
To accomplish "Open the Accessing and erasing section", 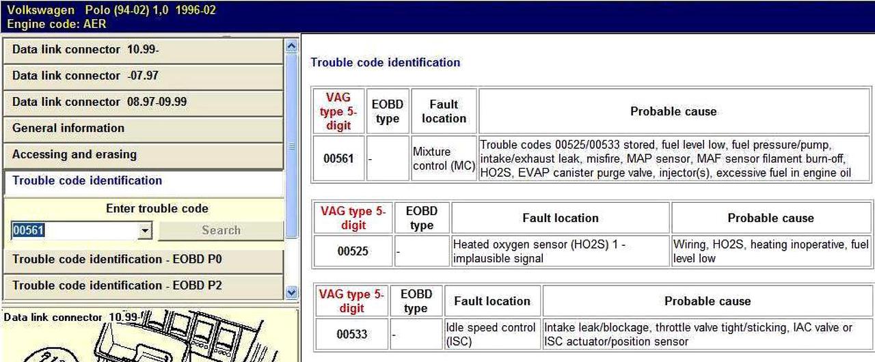I will point(143,155).
